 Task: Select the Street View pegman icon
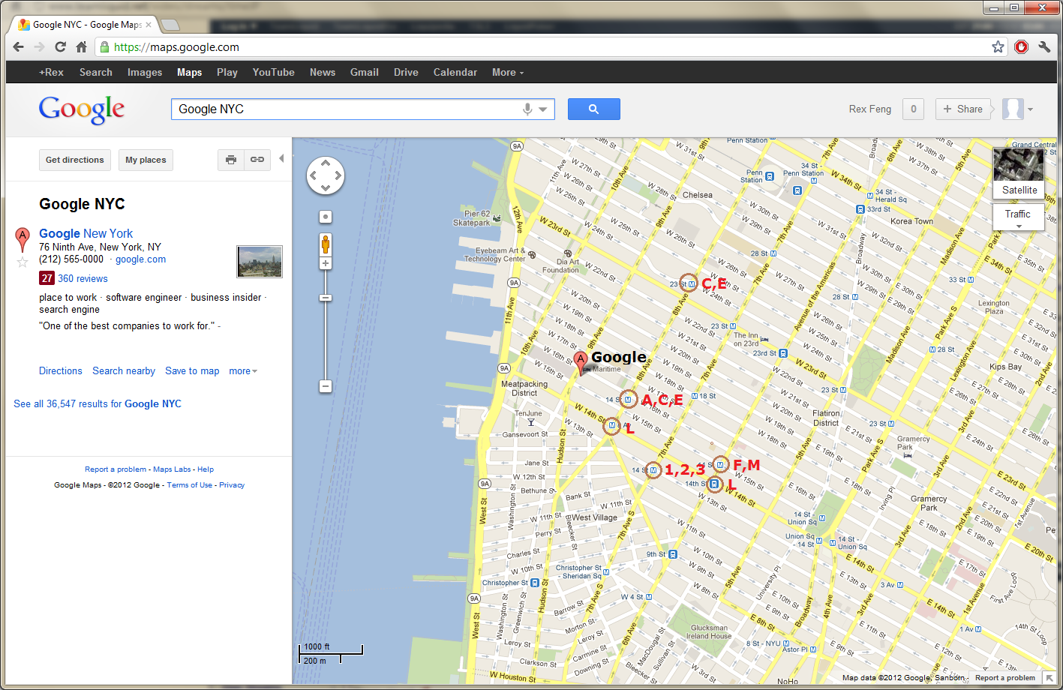[x=326, y=244]
